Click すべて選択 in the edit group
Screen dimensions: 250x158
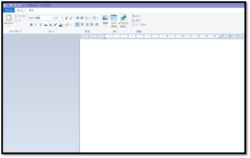coord(139,25)
